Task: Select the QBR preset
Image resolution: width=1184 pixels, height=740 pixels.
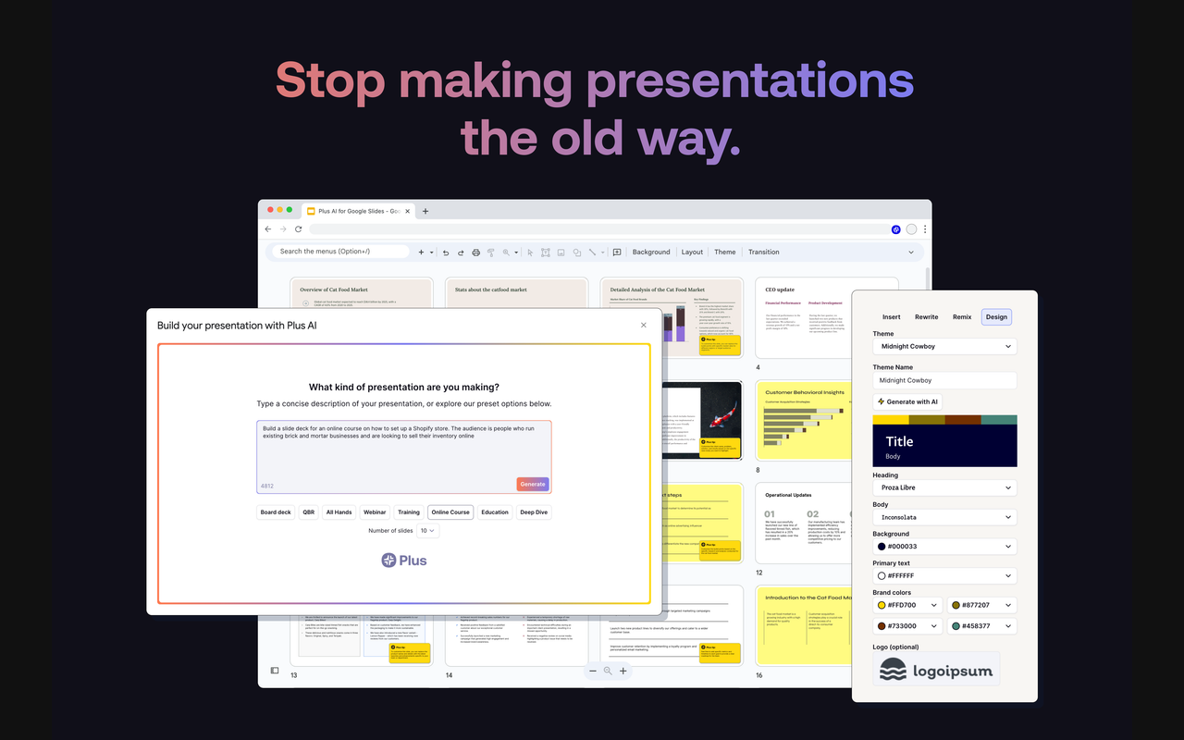Action: click(x=309, y=512)
